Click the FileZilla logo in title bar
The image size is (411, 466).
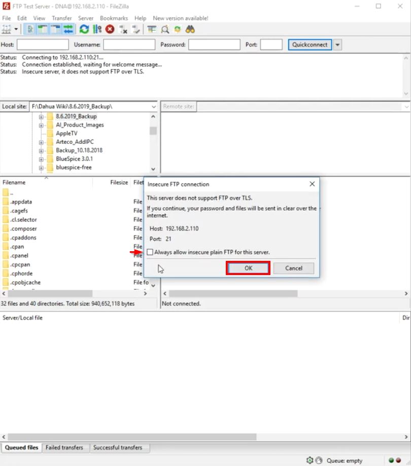pyautogui.click(x=6, y=6)
